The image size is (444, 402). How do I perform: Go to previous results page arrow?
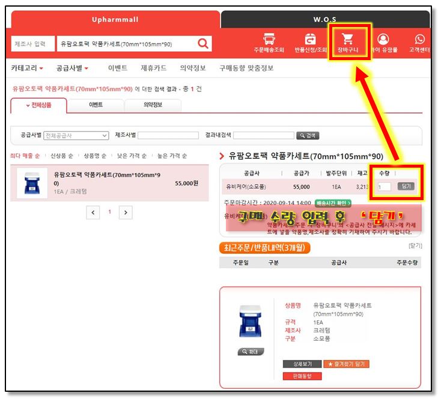93,212
